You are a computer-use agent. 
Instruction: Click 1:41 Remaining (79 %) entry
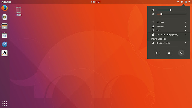click(169, 35)
